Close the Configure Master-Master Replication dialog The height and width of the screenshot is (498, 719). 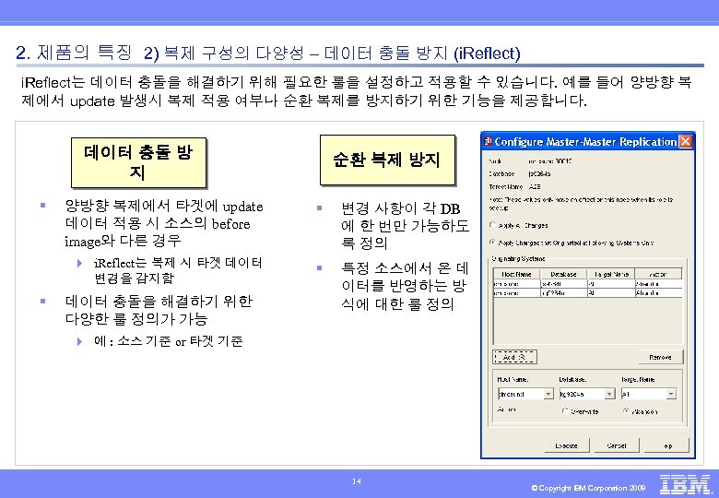(x=685, y=141)
